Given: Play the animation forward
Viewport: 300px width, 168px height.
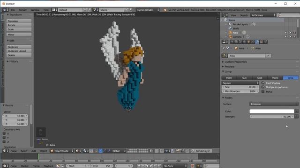Looking at the screenshot, I should coord(151,166).
